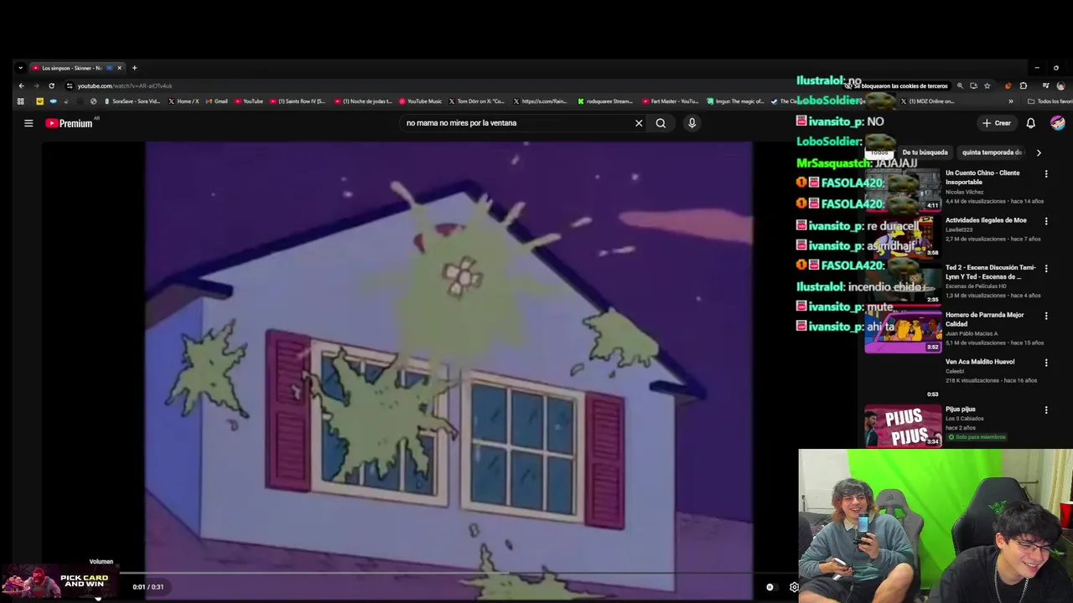Open the Todos los favoritos folder
The height and width of the screenshot is (603, 1073).
[x=1050, y=101]
